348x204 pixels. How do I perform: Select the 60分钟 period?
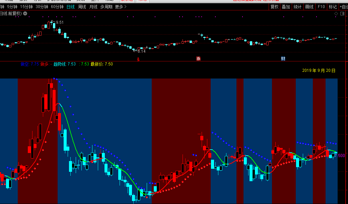point(57,7)
